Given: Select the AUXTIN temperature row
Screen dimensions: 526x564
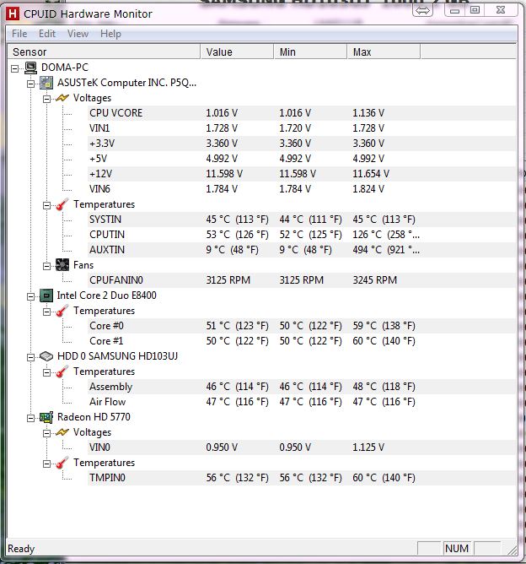Looking at the screenshot, I should click(301, 250).
